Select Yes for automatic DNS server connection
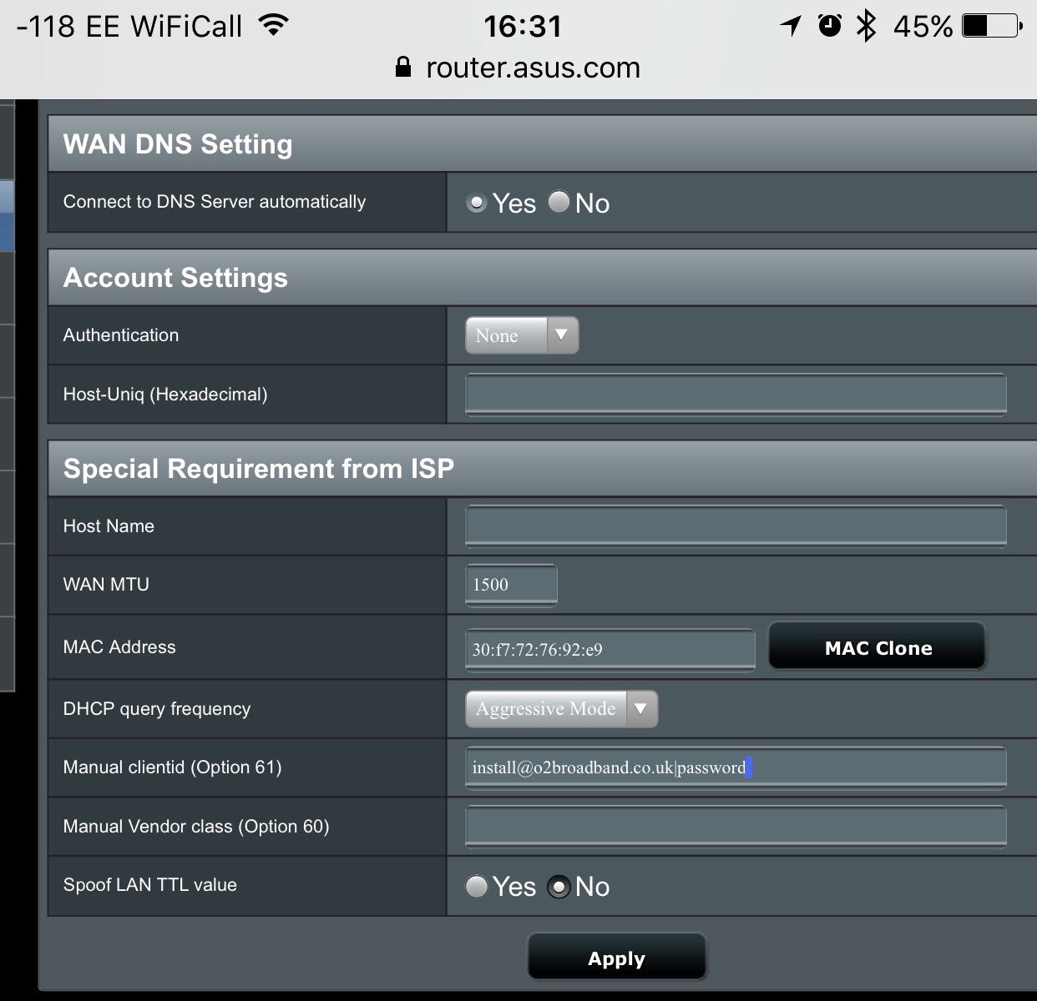The width and height of the screenshot is (1037, 1001). point(477,203)
